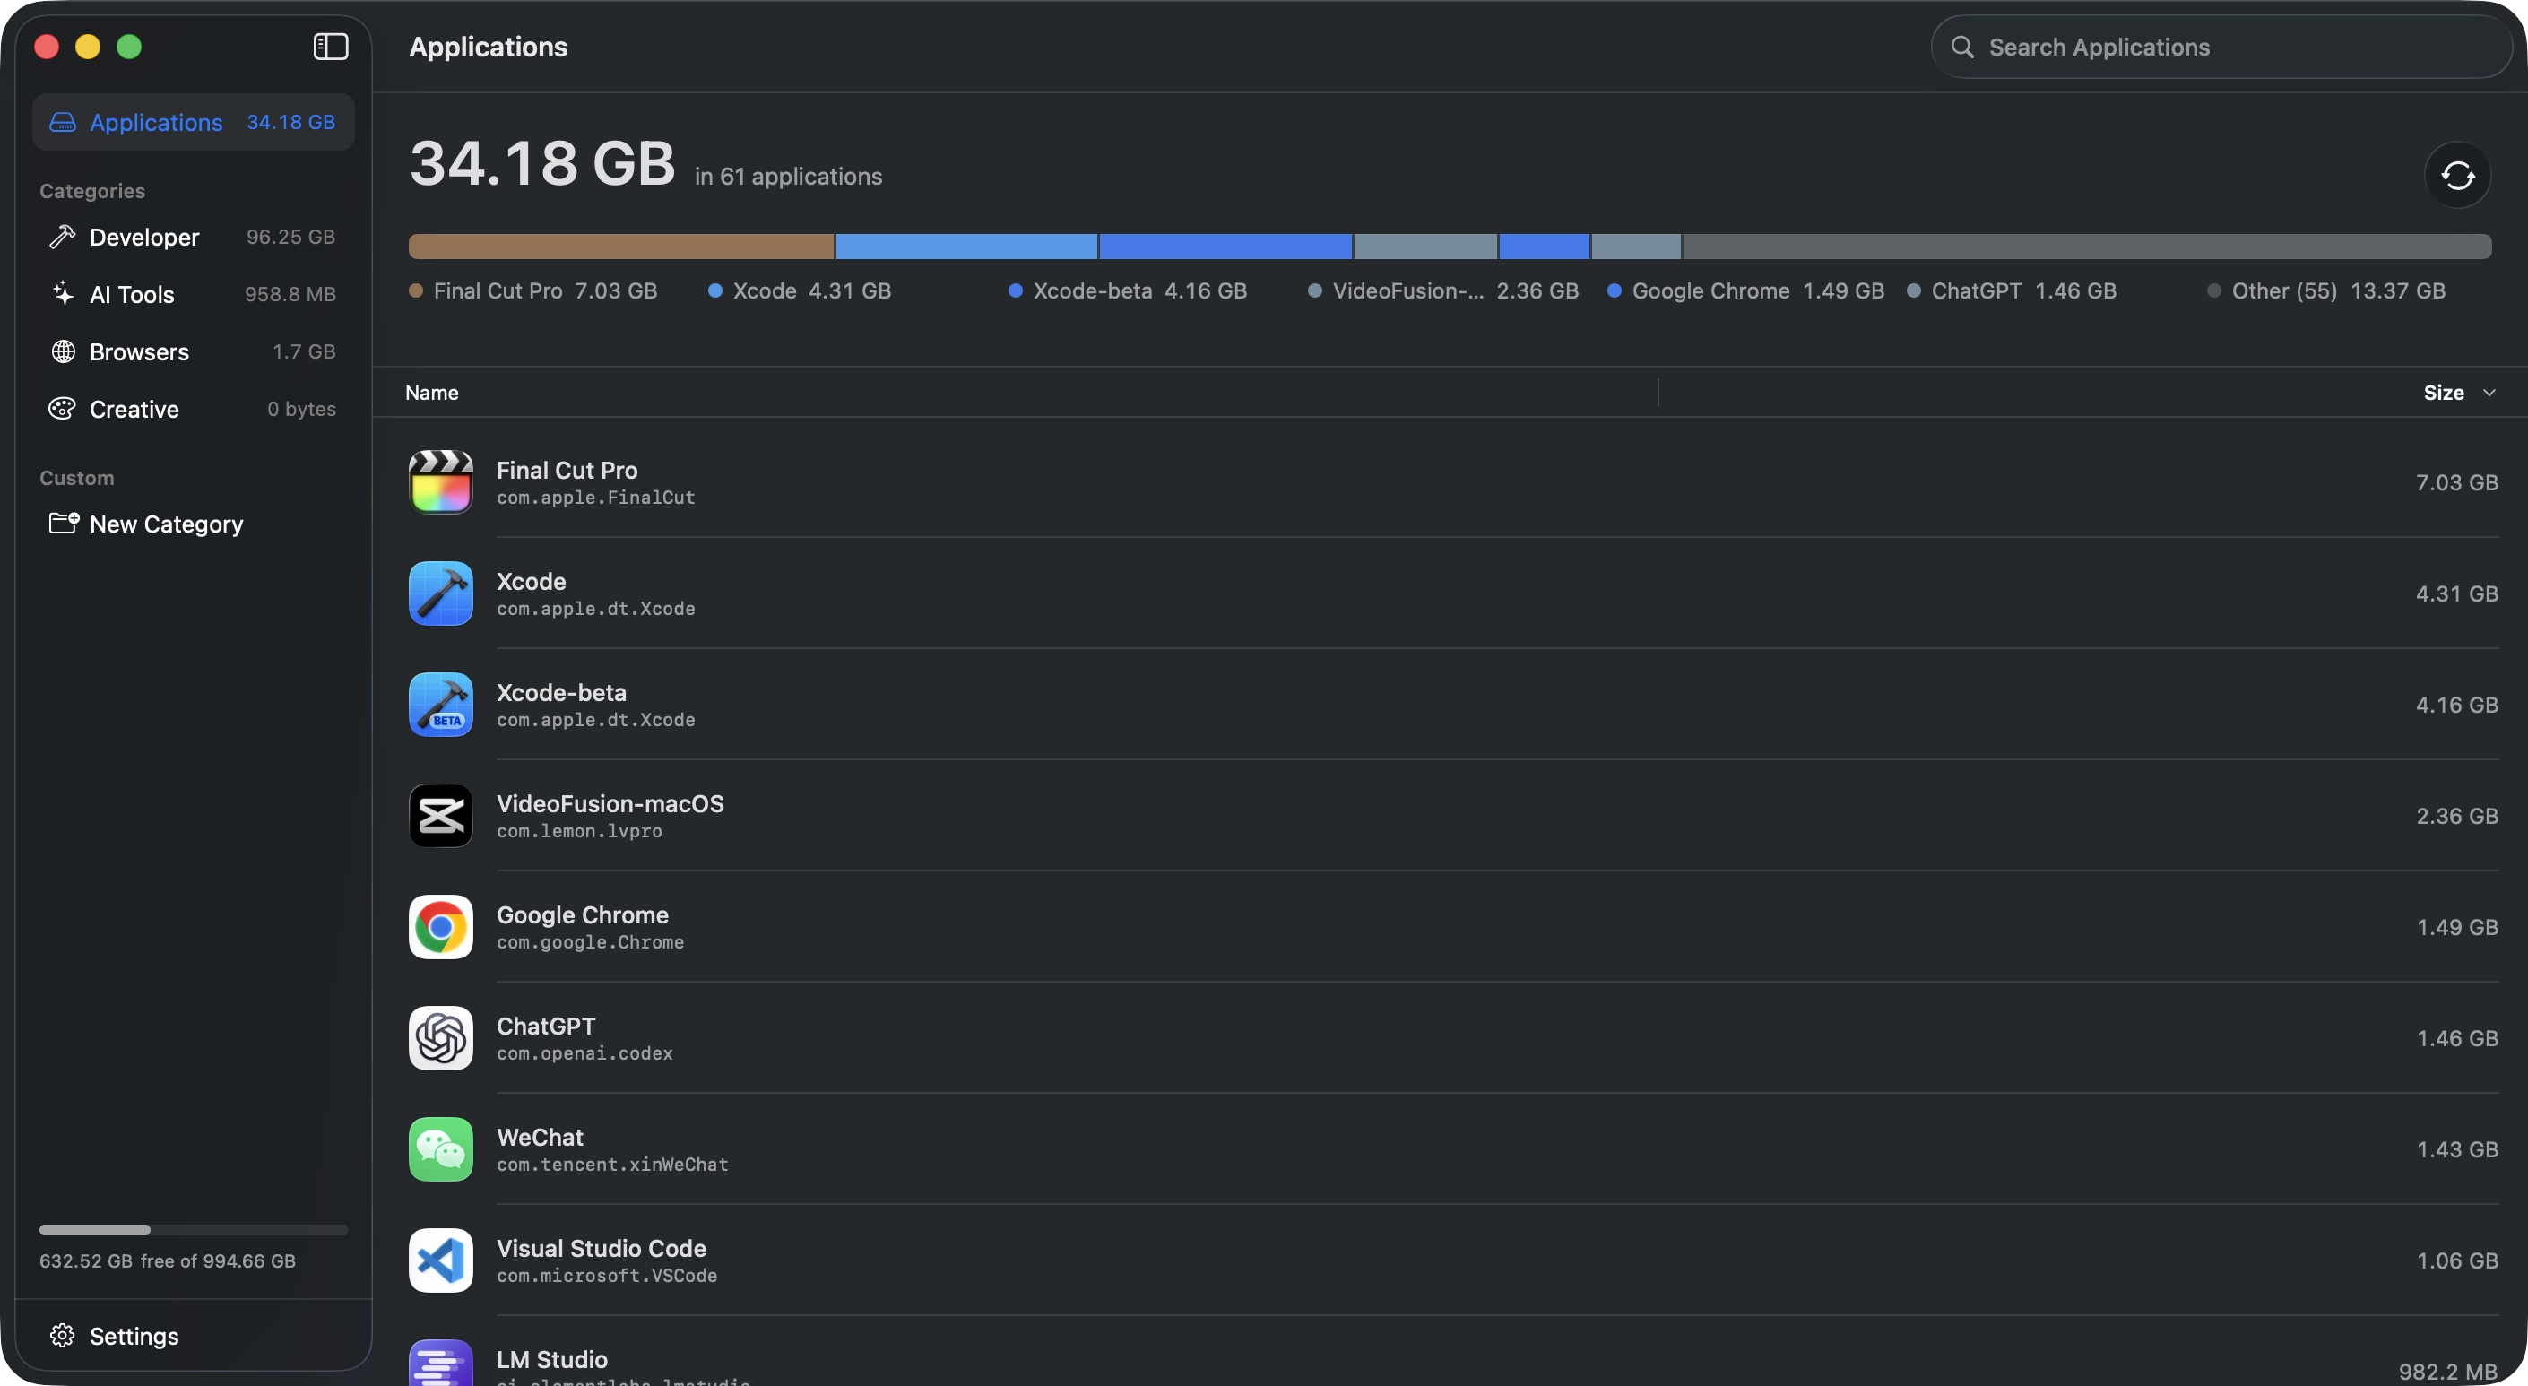Click the com.lemon.lvpro bundle identifier
The height and width of the screenshot is (1386, 2528).
coord(579,830)
